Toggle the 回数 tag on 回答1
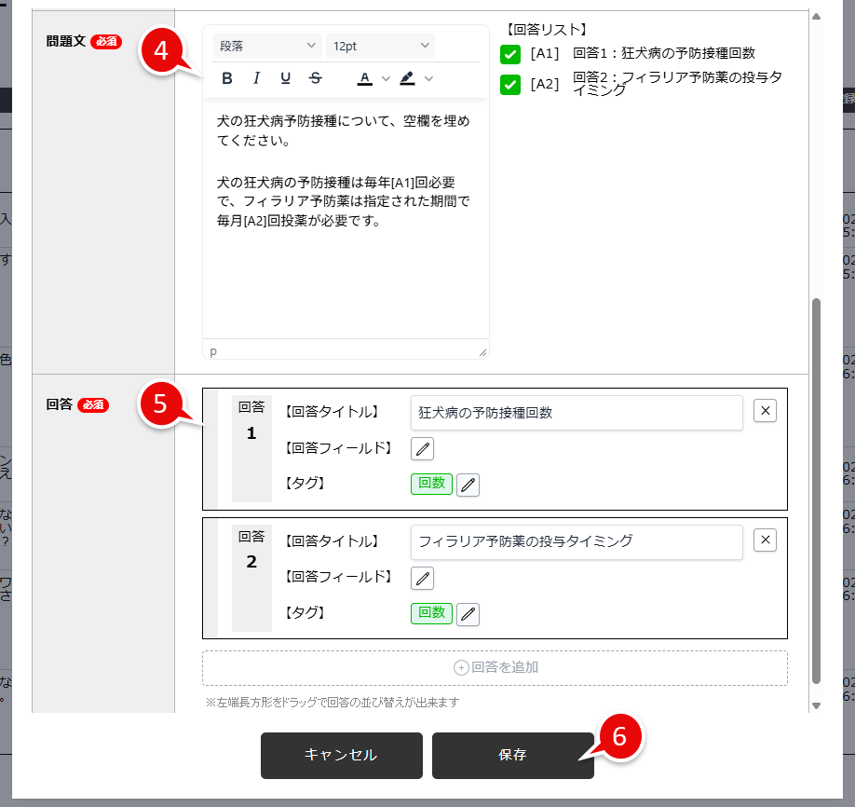The height and width of the screenshot is (807, 855). tap(430, 485)
